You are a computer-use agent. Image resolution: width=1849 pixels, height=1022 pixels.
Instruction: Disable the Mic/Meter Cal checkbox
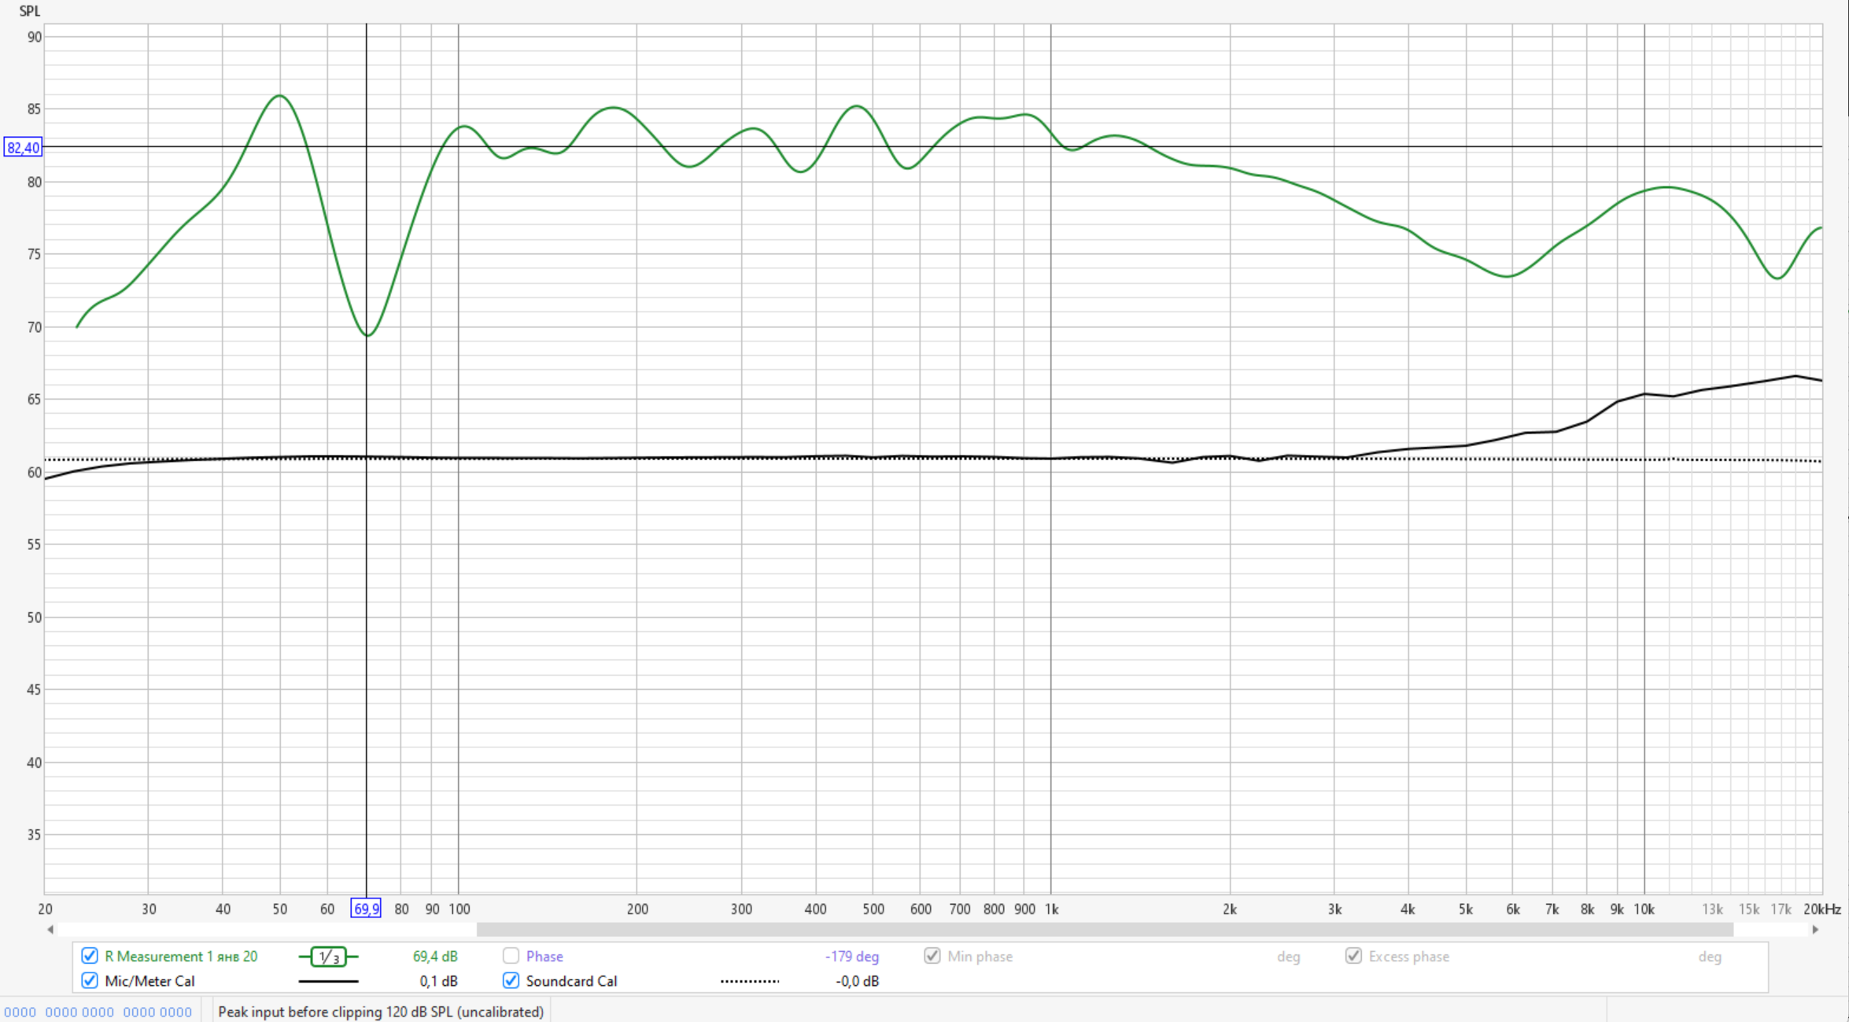(x=90, y=980)
